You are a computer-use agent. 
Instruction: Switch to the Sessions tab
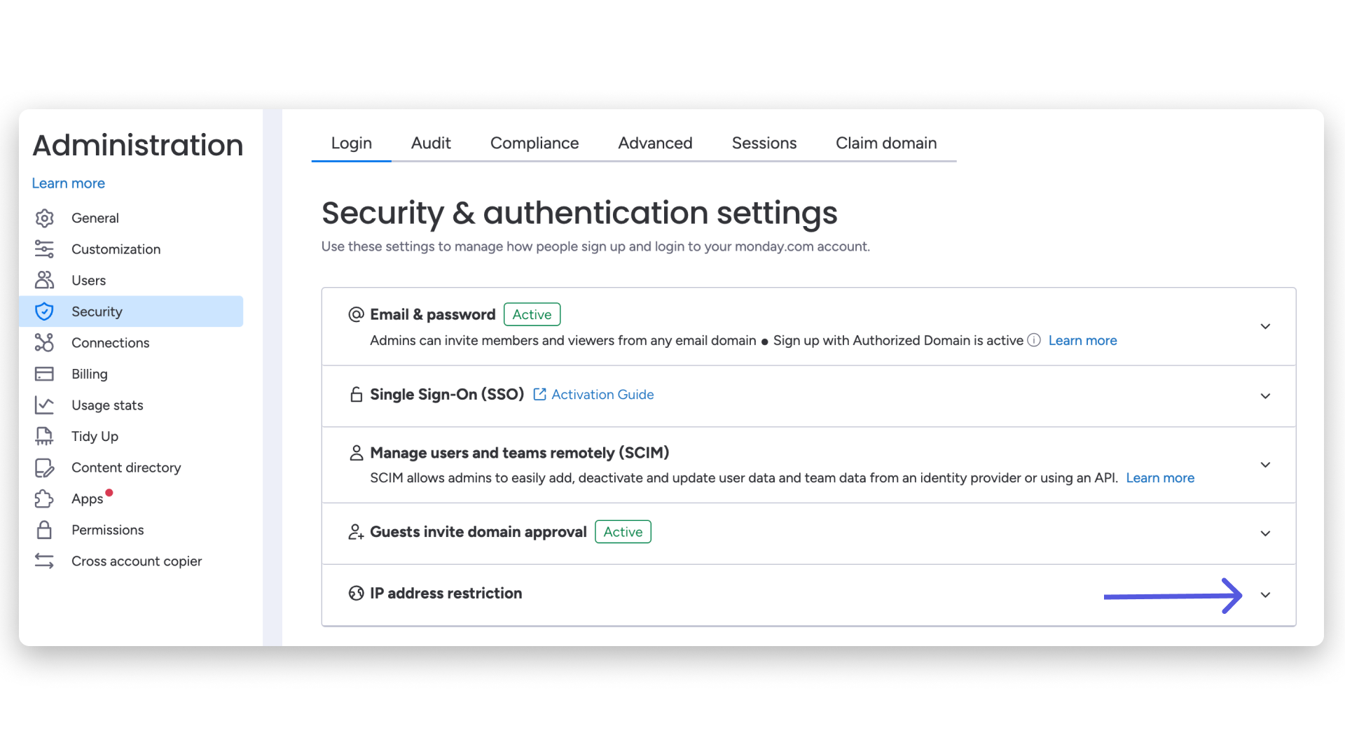[764, 143]
